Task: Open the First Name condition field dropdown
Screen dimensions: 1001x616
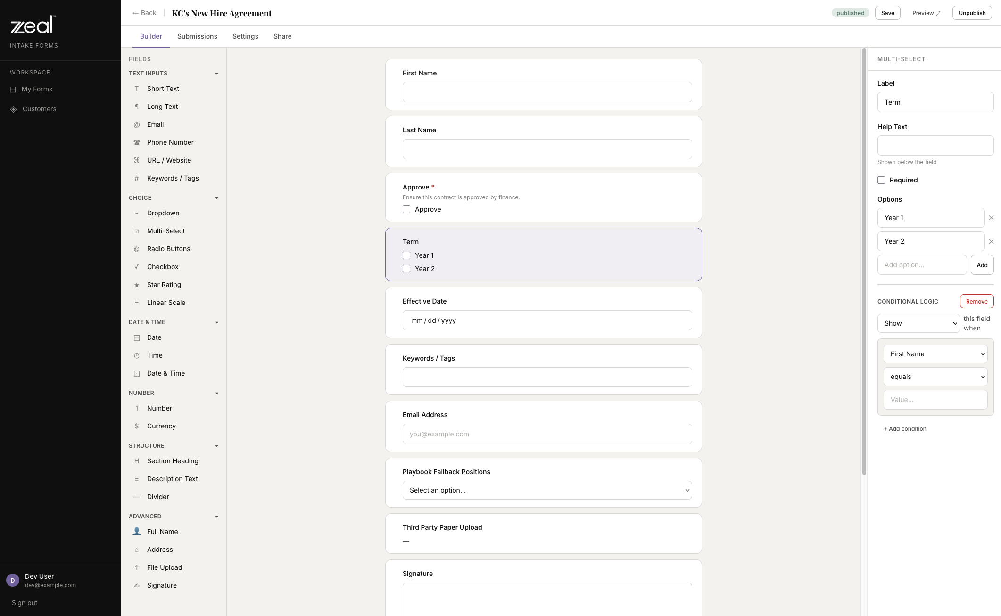Action: (x=935, y=354)
